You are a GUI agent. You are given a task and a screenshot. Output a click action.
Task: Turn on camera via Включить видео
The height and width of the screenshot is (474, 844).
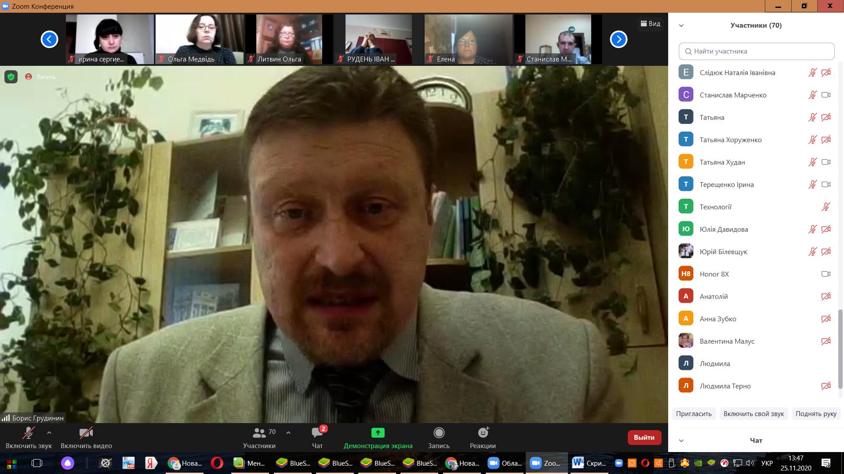pyautogui.click(x=86, y=433)
